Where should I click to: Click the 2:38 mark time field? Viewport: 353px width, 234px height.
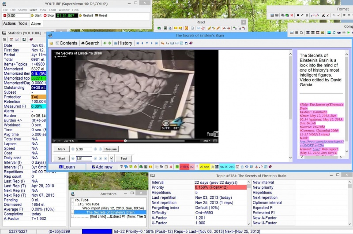(84, 149)
